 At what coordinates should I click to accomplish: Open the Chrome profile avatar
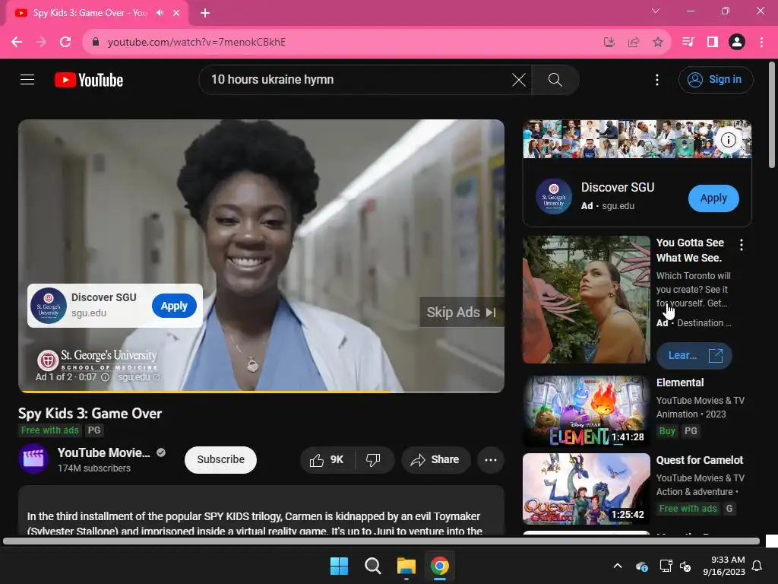coord(736,42)
